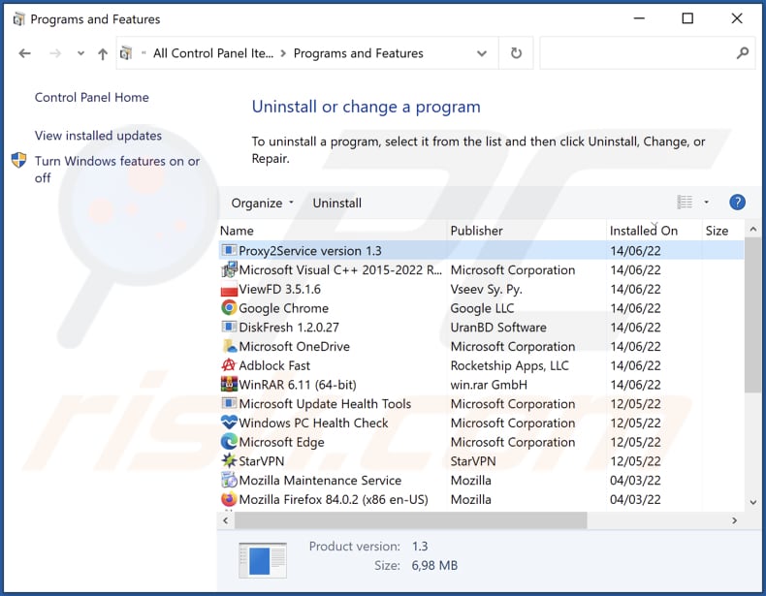The height and width of the screenshot is (596, 766).
Task: Click the horizontal scrollbar right arrow
Action: click(x=734, y=520)
